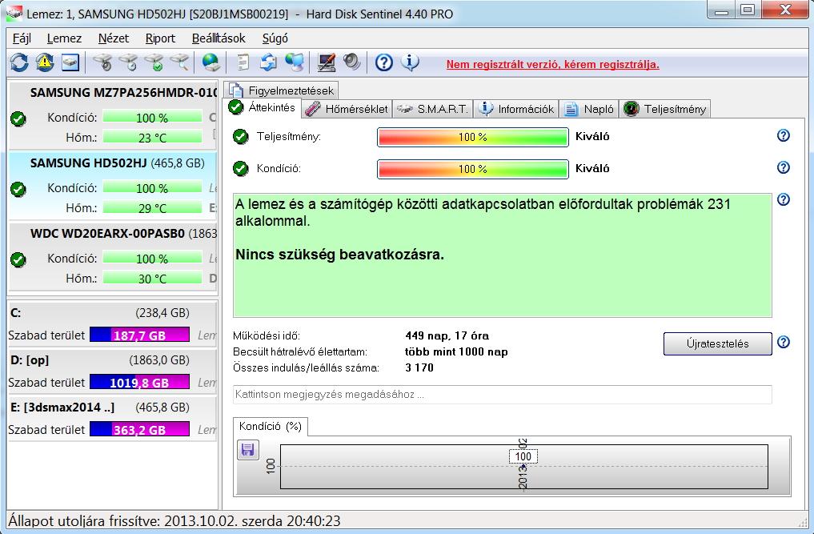Open the Információk tab
814x534 pixels.
(515, 109)
